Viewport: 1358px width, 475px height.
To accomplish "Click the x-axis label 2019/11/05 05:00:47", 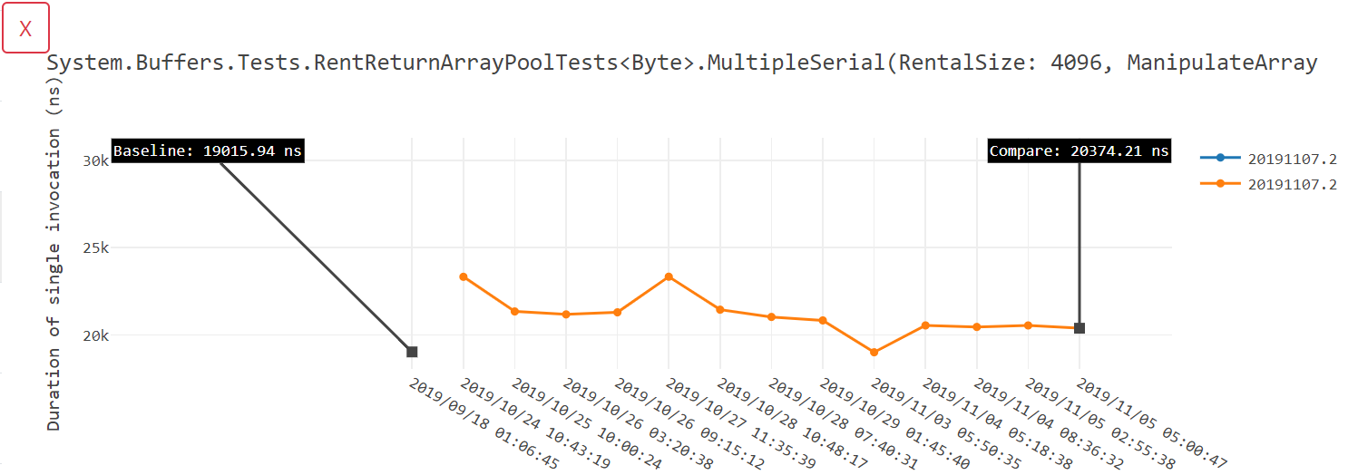I will [1152, 422].
